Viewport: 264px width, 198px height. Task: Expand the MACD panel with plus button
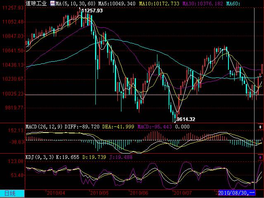point(260,127)
